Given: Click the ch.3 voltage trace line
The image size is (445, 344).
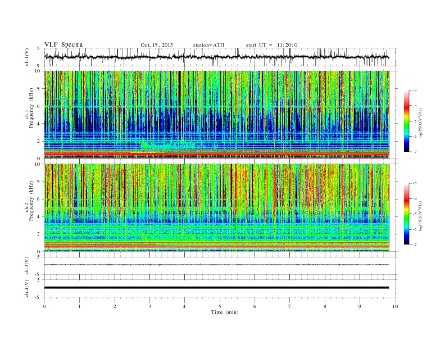Looking at the screenshot, I should 216,265.
